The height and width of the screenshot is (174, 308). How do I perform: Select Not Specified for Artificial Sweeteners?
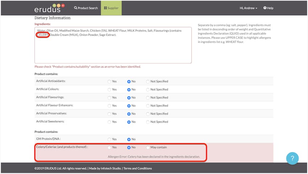[148, 122]
